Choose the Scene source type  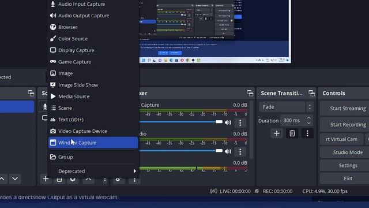tap(93, 108)
